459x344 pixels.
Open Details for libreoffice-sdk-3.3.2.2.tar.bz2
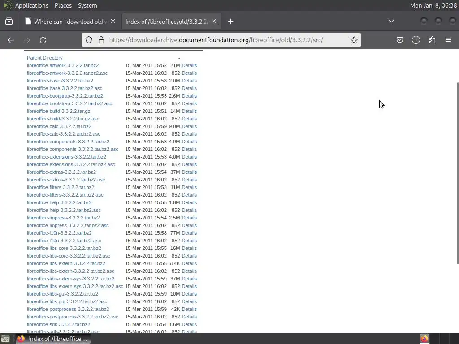(189, 324)
